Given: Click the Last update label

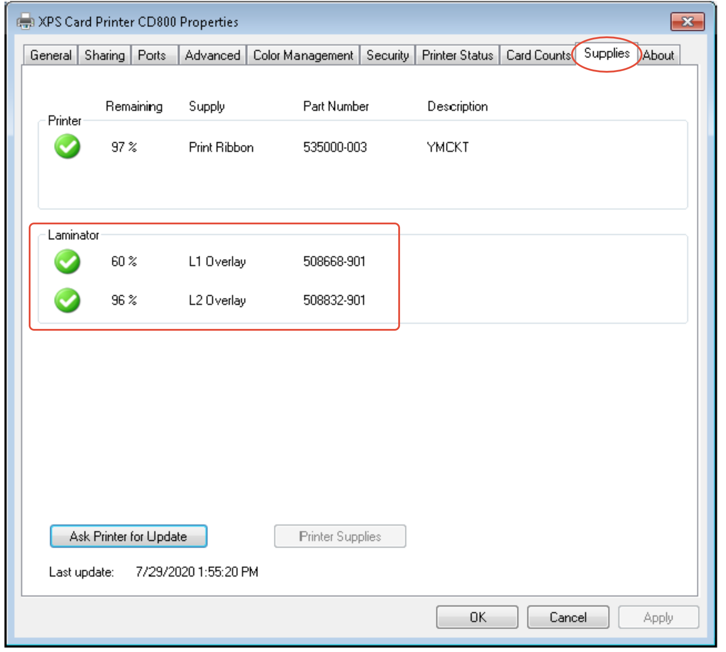Looking at the screenshot, I should click(x=81, y=572).
